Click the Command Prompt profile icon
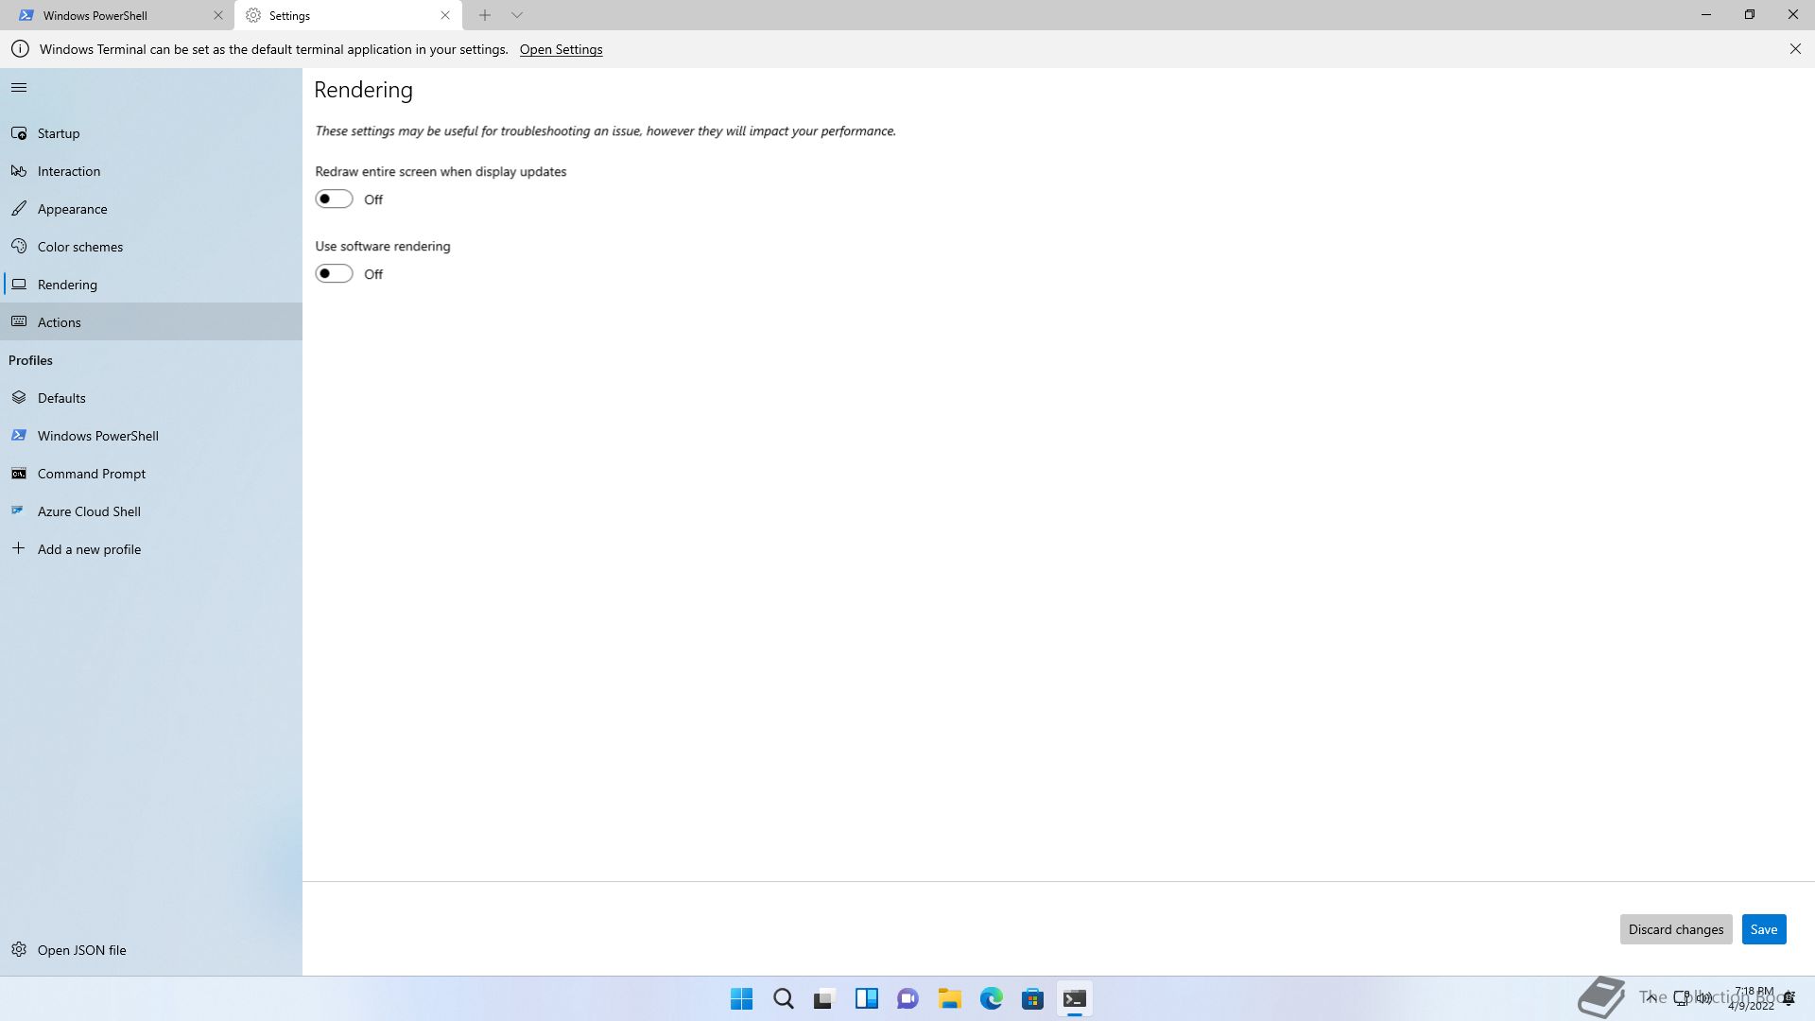 [19, 473]
